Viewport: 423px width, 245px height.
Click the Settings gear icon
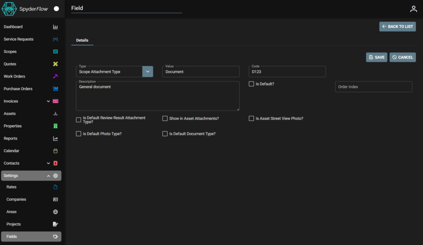pos(56,176)
